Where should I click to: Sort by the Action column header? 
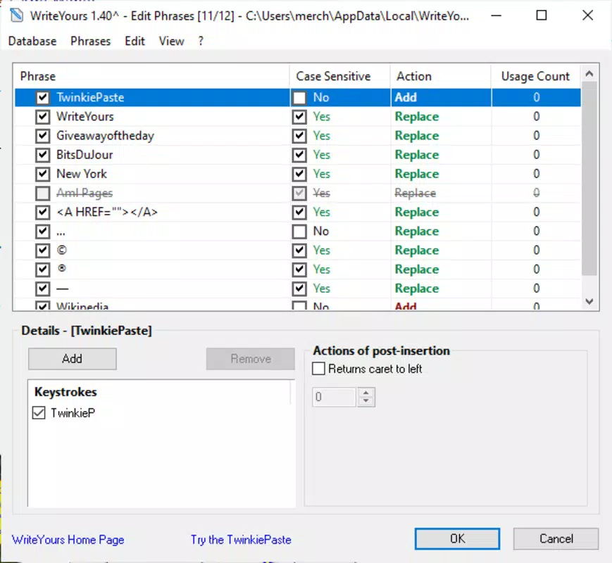(x=441, y=76)
